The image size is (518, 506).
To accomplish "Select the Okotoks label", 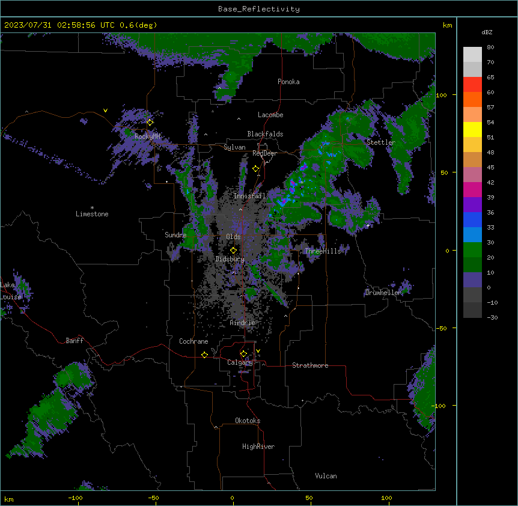I will click(x=248, y=421).
